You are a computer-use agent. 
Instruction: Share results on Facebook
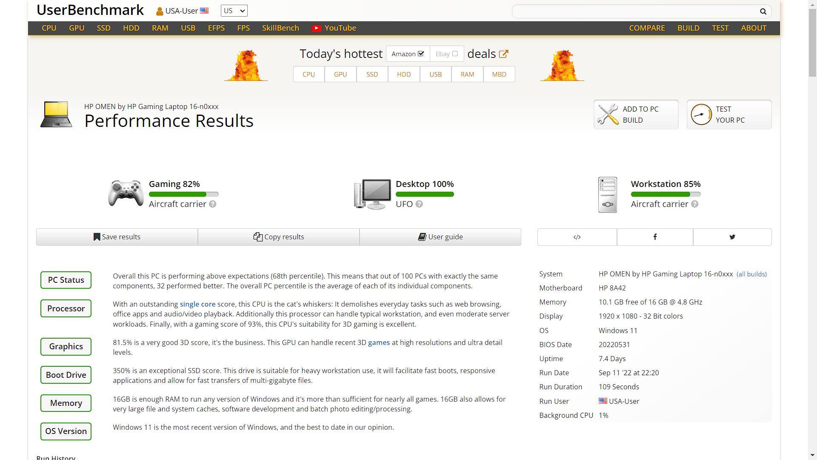coord(654,237)
